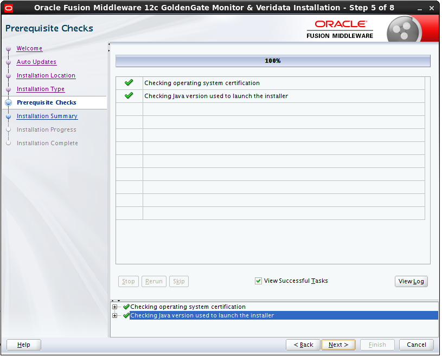Image resolution: width=442 pixels, height=357 pixels.
Task: Open the Installation Location step
Action: (46, 76)
